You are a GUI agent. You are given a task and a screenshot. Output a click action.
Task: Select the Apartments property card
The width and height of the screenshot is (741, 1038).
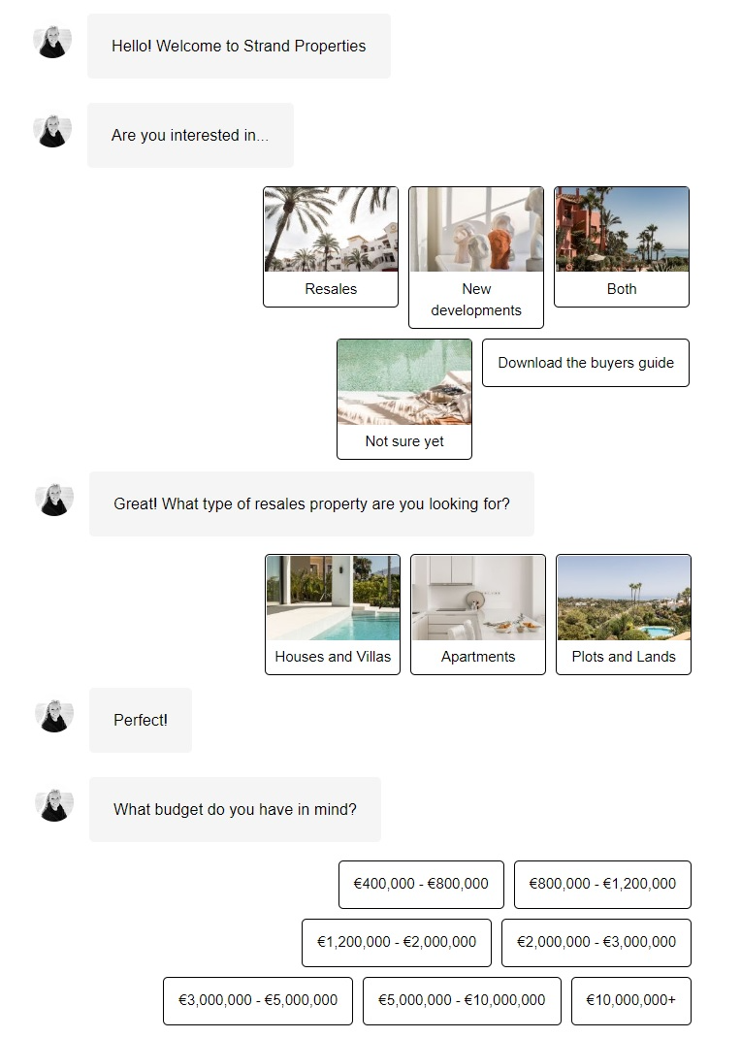click(x=478, y=615)
